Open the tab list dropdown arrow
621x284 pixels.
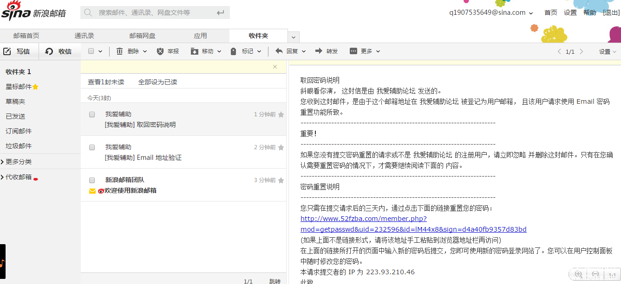(294, 37)
